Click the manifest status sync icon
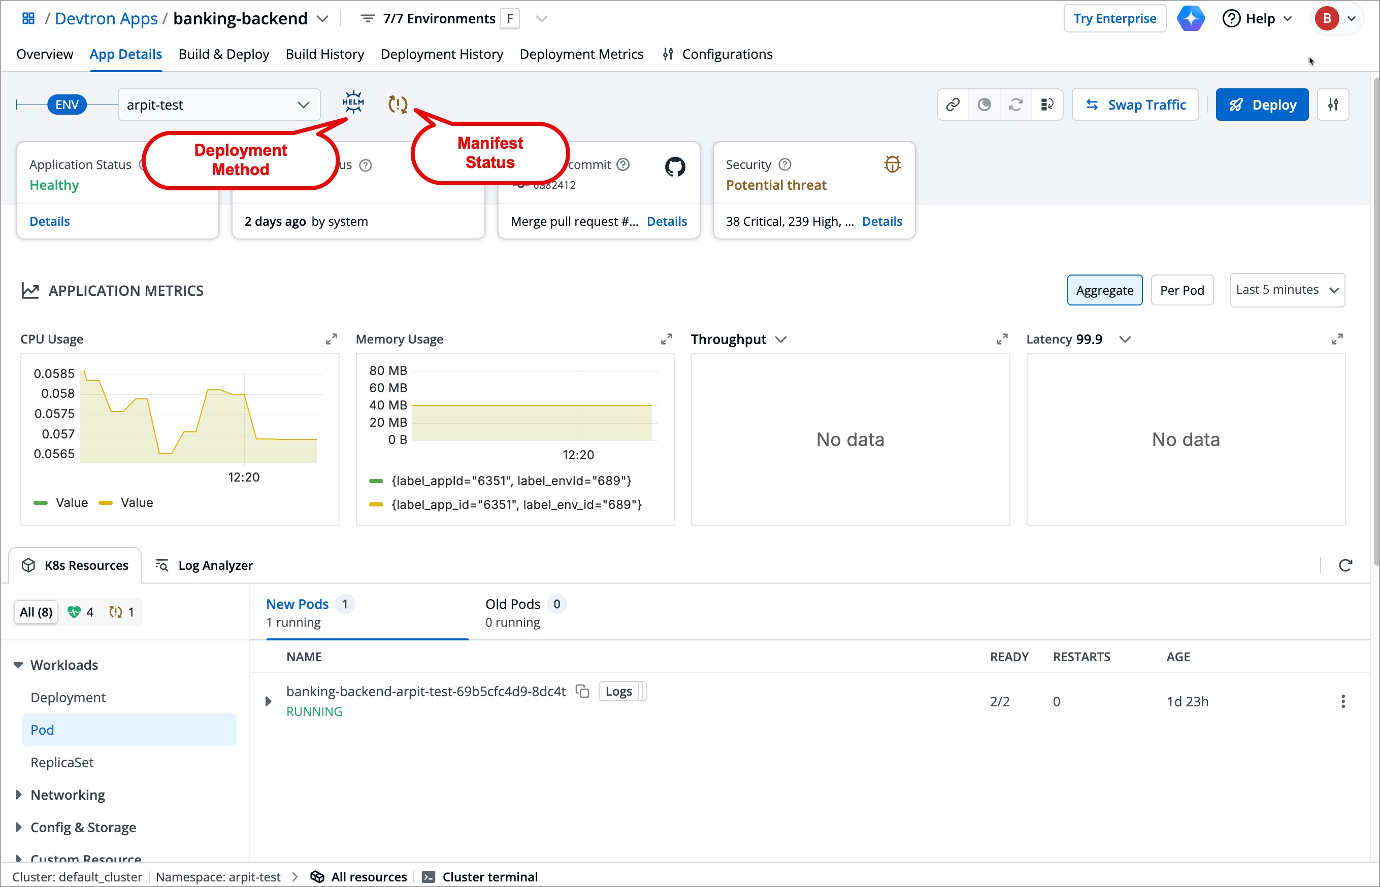Viewport: 1380px width, 887px height. click(x=398, y=104)
